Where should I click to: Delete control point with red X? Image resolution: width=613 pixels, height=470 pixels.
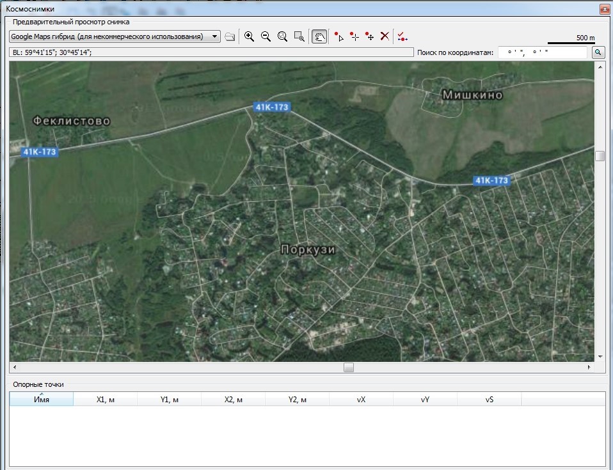(385, 36)
